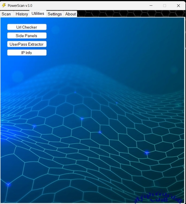This screenshot has height=204, width=186.
Task: Open the IP Info utility
Action: click(27, 53)
